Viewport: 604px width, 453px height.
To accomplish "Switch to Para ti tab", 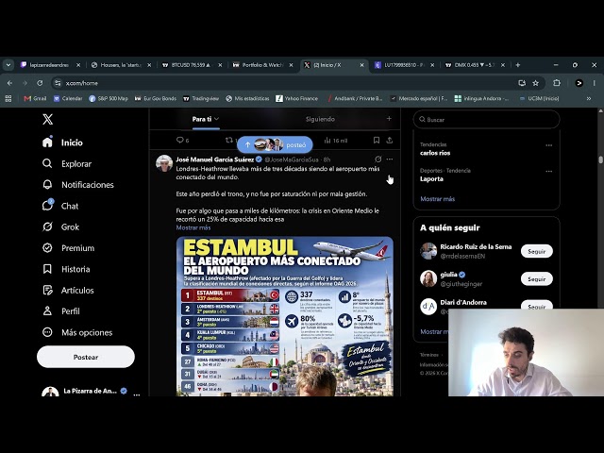I will point(206,120).
